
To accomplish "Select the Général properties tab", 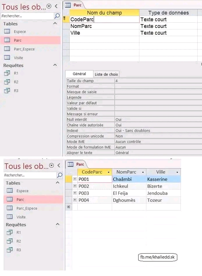I will click(79, 74).
